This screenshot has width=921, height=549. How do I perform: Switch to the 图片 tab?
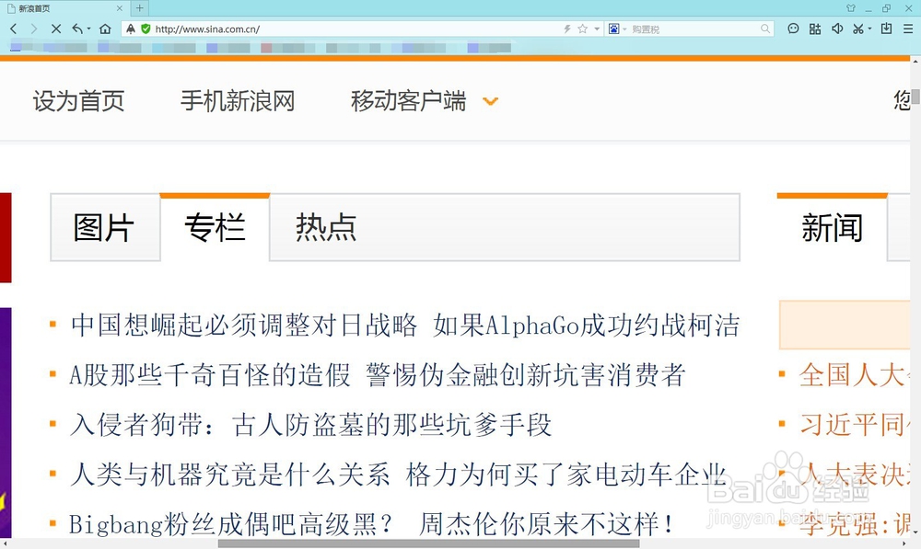(x=104, y=228)
